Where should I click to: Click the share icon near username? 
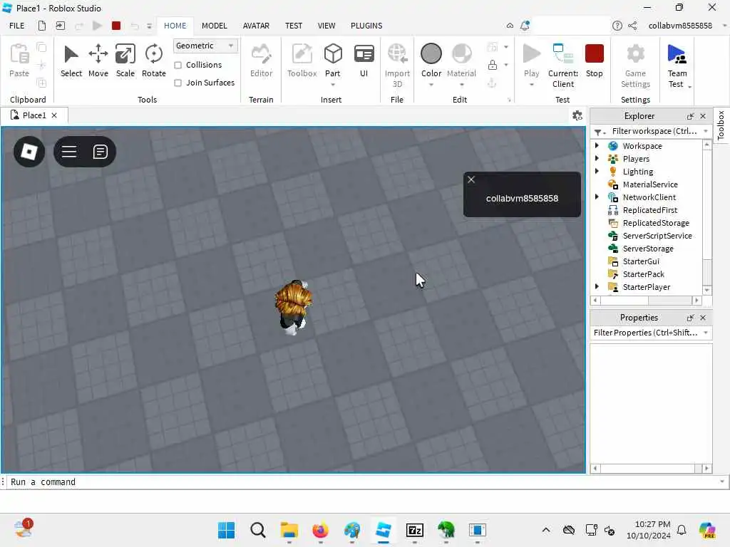(x=632, y=26)
